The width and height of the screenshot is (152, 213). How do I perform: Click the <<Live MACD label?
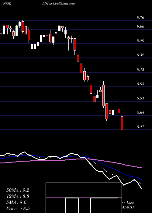[128, 205]
